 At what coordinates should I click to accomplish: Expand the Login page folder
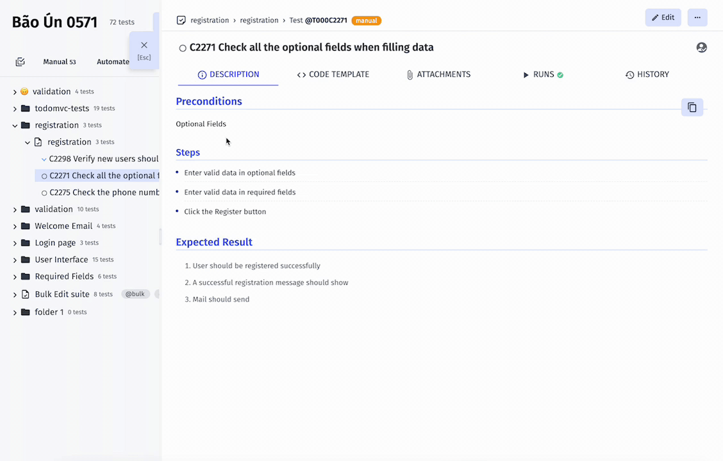click(x=15, y=243)
